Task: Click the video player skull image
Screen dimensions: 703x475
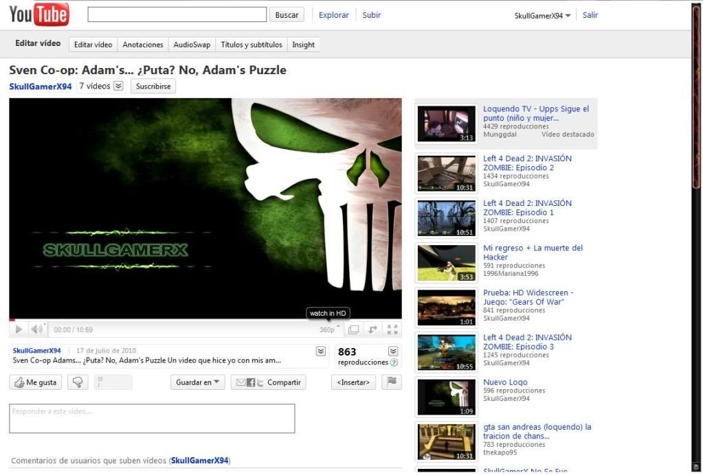Action: click(x=205, y=208)
